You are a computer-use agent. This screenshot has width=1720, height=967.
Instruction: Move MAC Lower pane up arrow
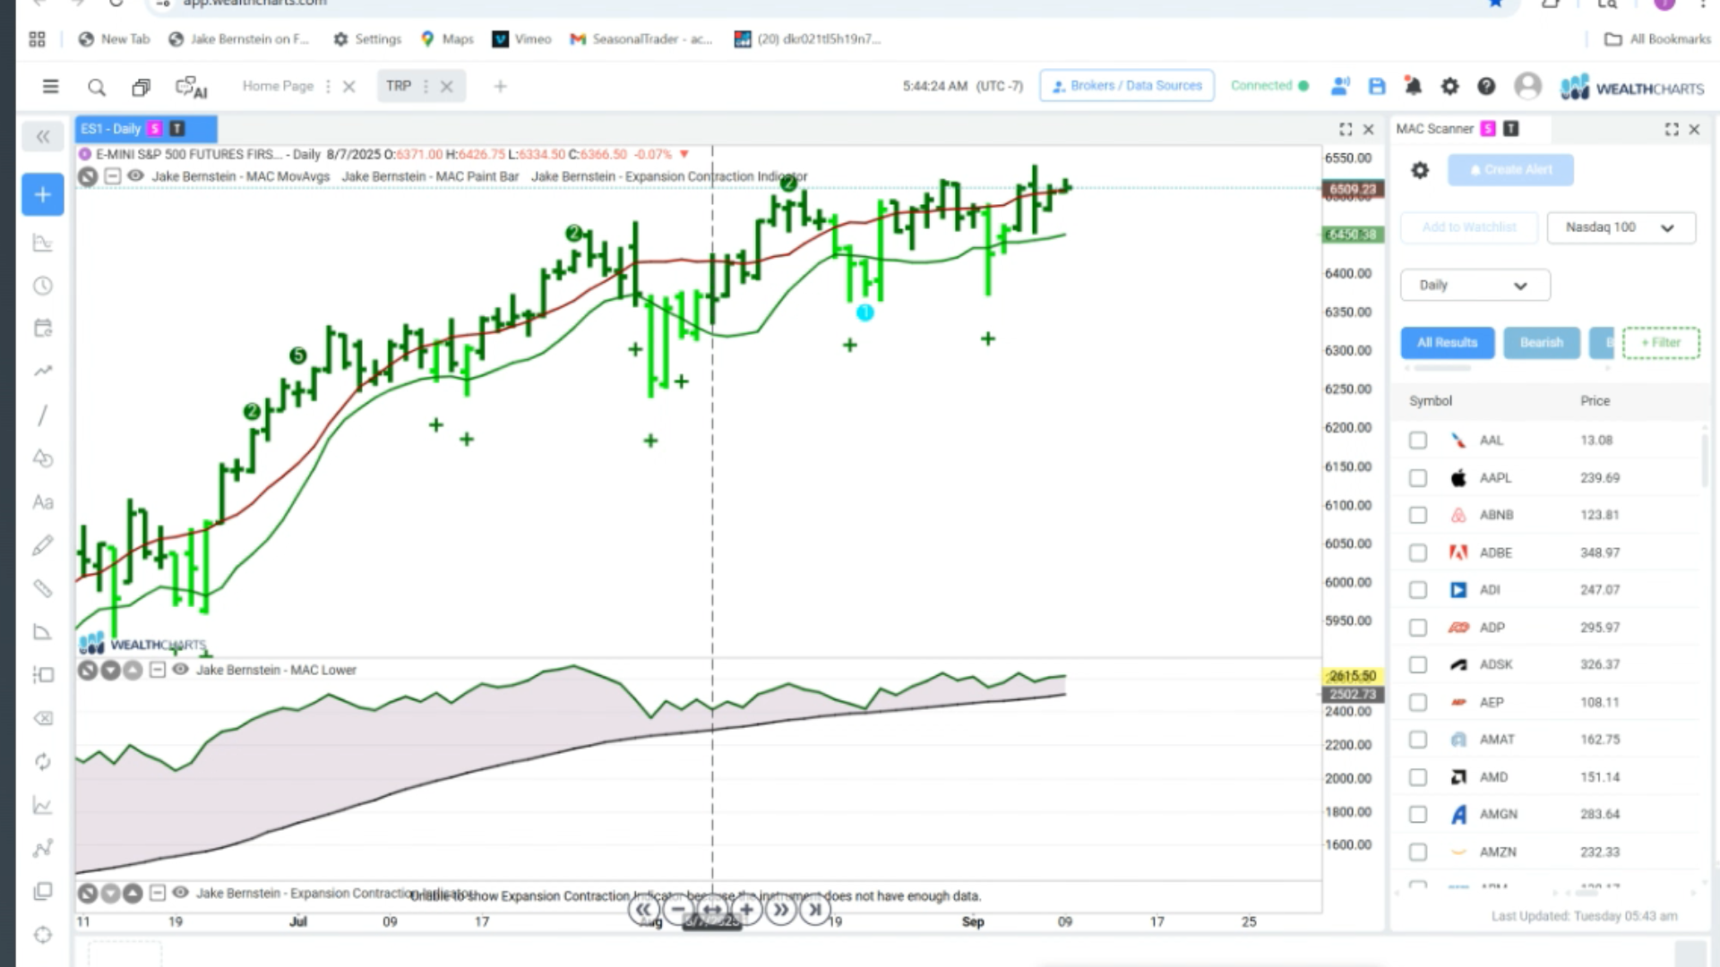[x=133, y=670]
